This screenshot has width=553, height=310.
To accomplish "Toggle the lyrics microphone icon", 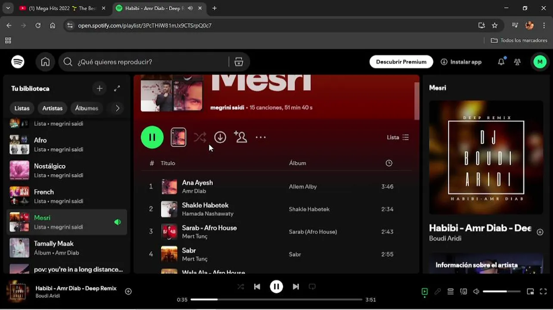I will point(438,291).
